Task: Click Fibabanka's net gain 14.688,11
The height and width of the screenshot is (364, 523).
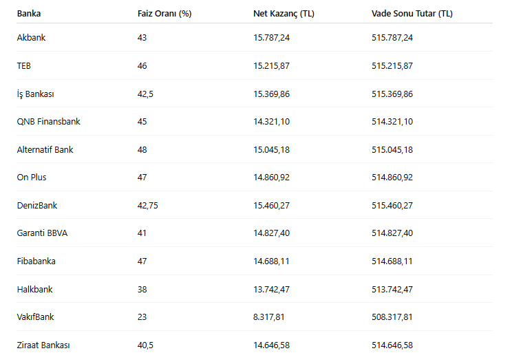Action: tap(271, 261)
